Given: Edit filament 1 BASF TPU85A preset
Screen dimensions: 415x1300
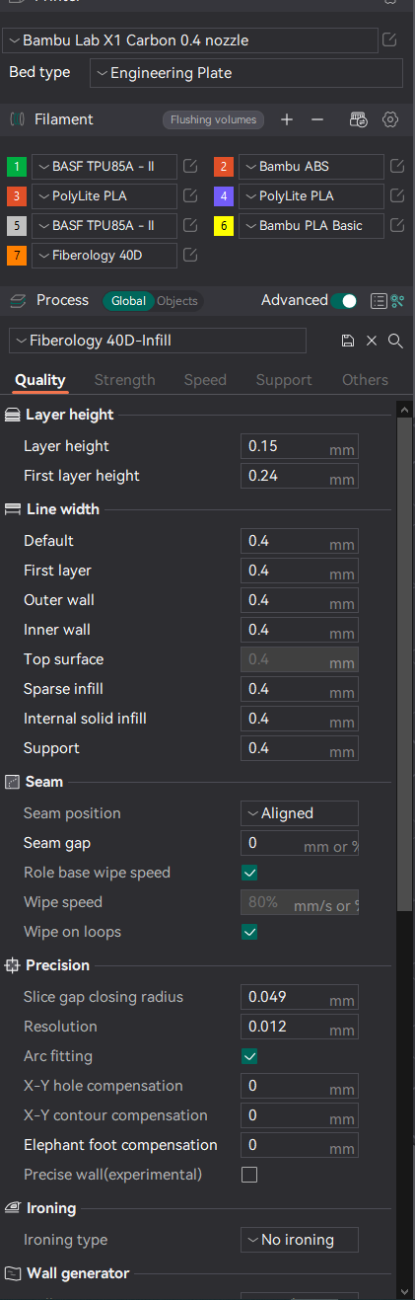Looking at the screenshot, I should coord(191,166).
